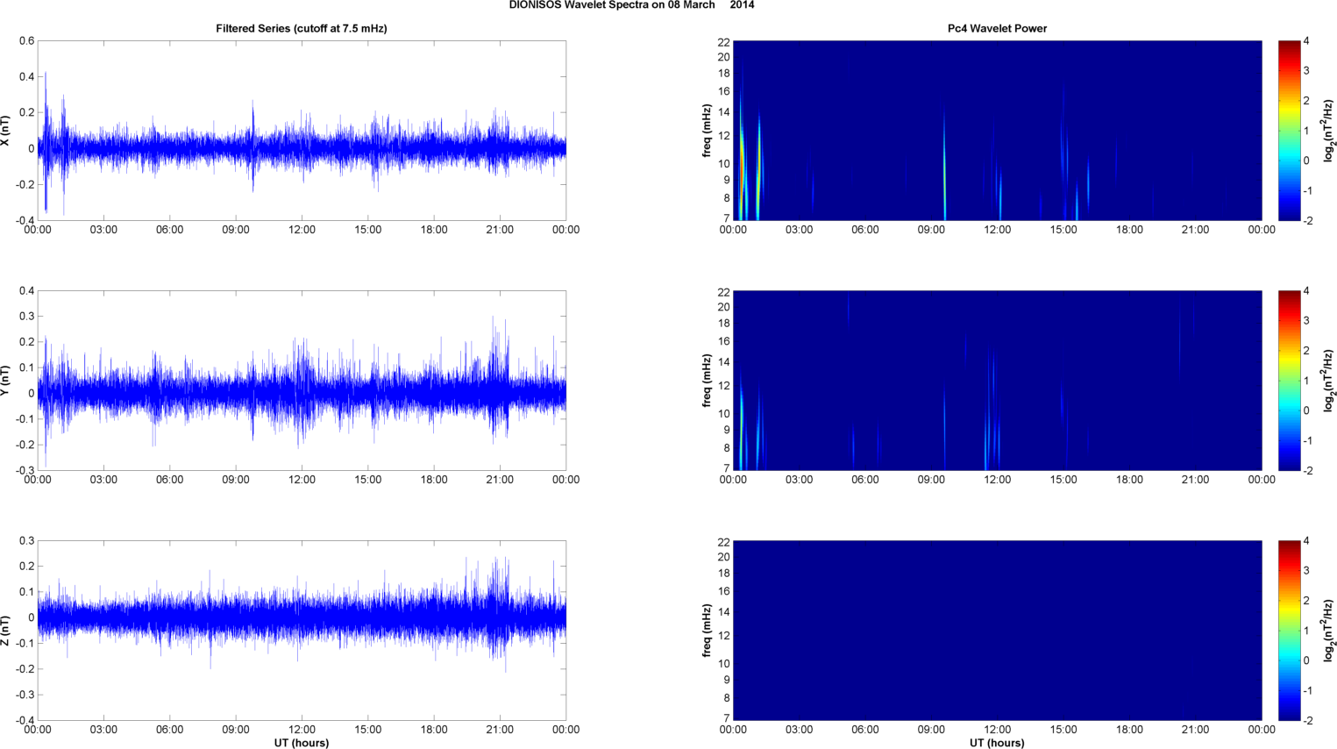Click the '09:00' tick under Y time series

pyautogui.click(x=236, y=480)
